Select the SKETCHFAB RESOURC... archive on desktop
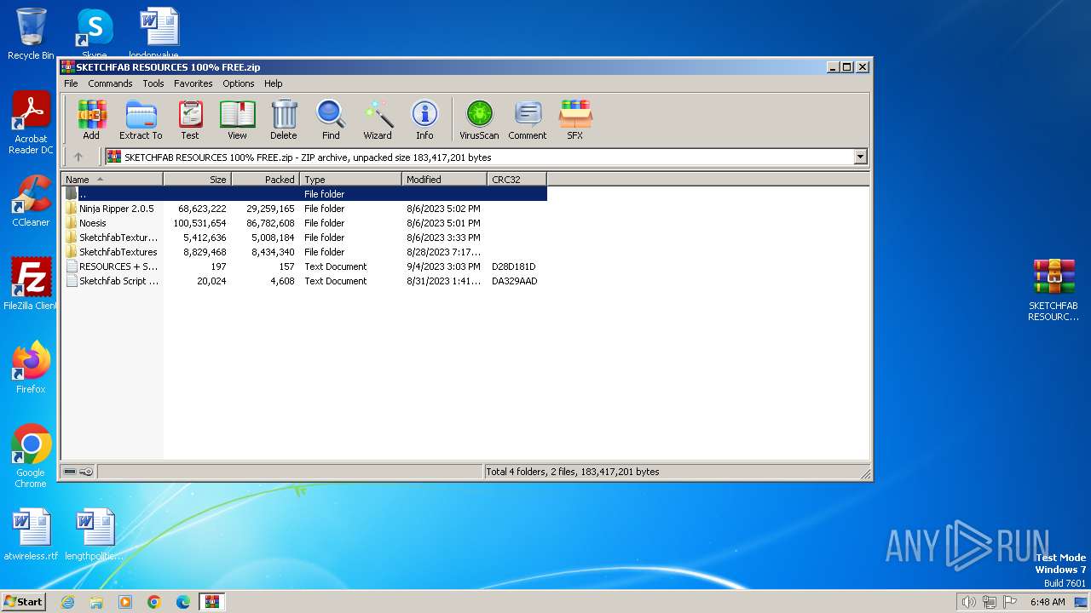This screenshot has height=613, width=1091. point(1053,290)
